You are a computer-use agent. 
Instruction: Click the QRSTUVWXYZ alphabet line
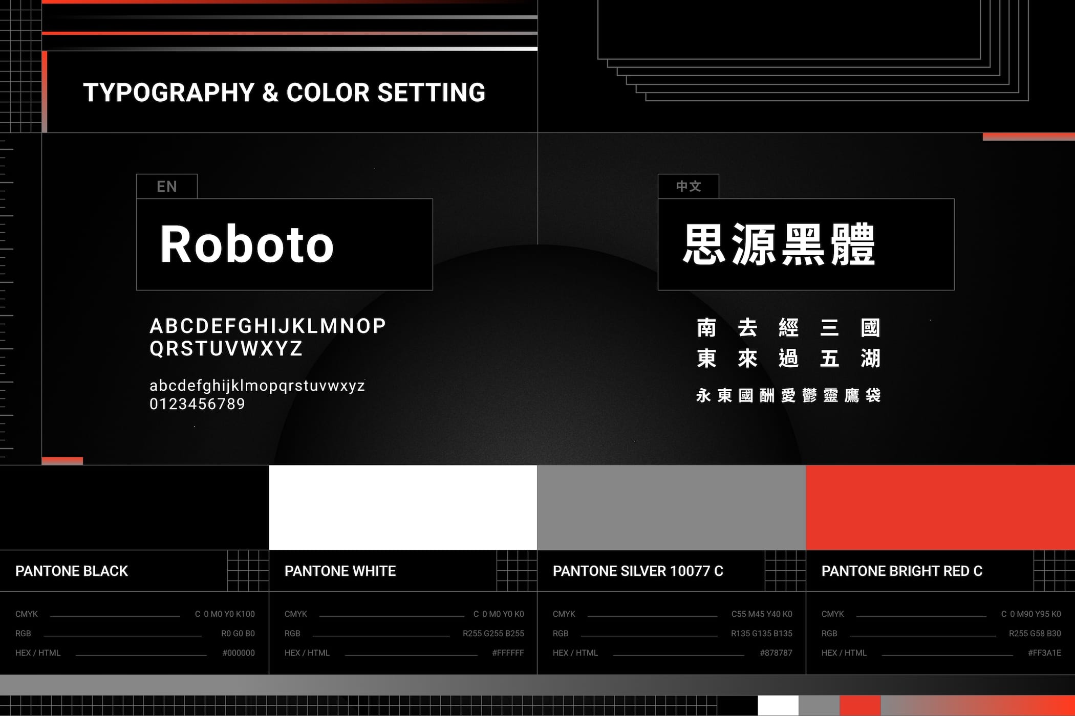click(x=226, y=348)
